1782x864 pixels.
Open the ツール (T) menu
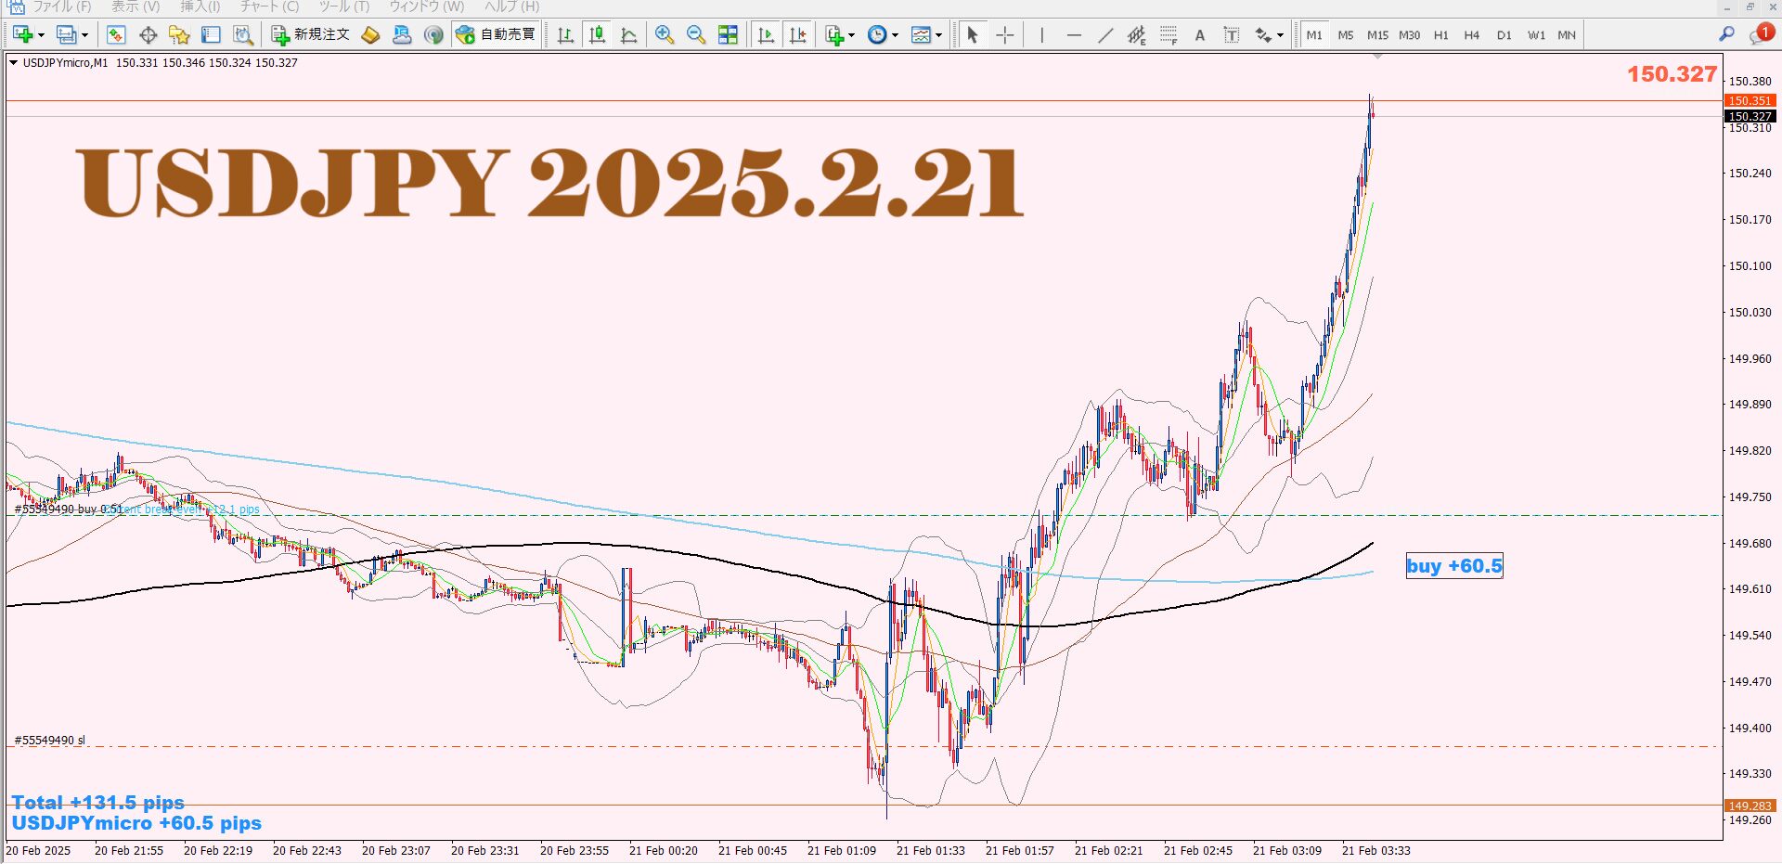[344, 6]
